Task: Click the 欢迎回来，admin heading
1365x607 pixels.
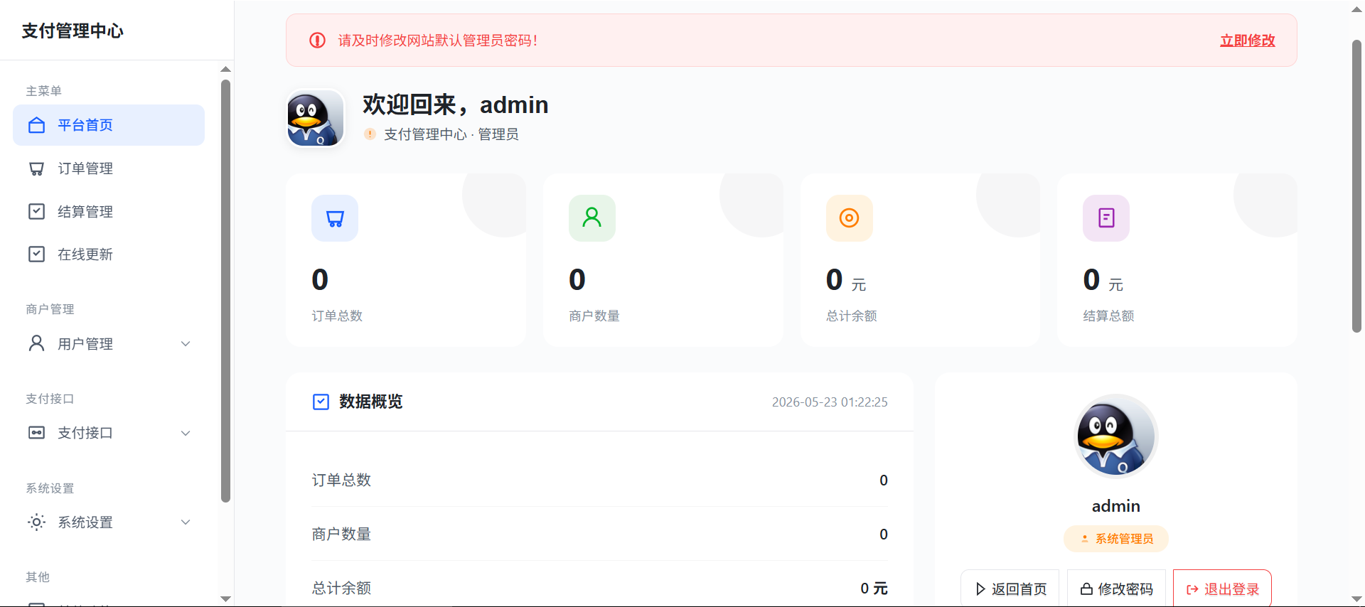Action: tap(456, 104)
